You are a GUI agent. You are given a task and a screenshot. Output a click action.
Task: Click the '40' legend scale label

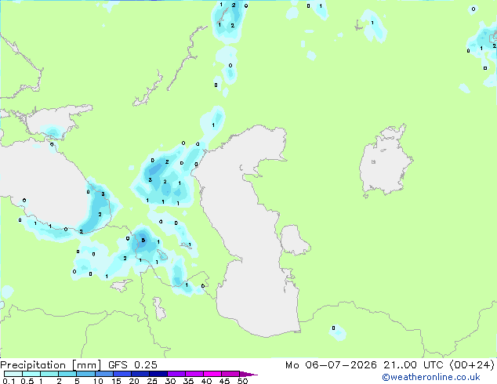click(x=206, y=381)
